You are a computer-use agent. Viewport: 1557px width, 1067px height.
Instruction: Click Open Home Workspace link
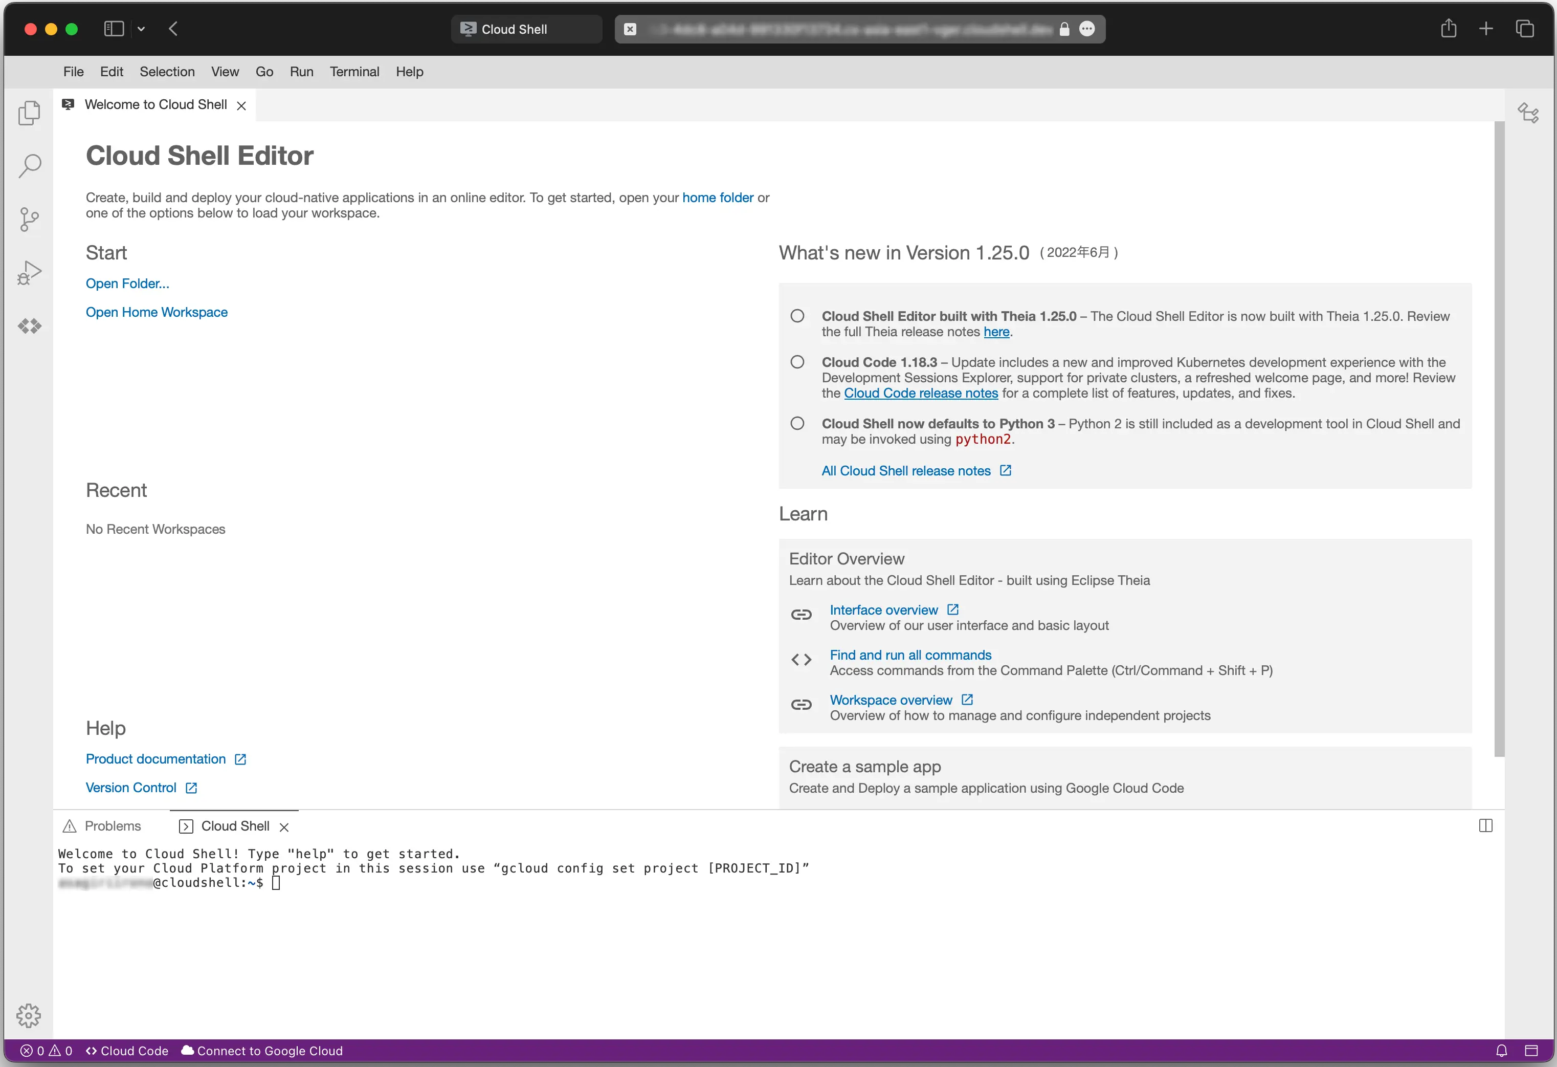tap(157, 312)
